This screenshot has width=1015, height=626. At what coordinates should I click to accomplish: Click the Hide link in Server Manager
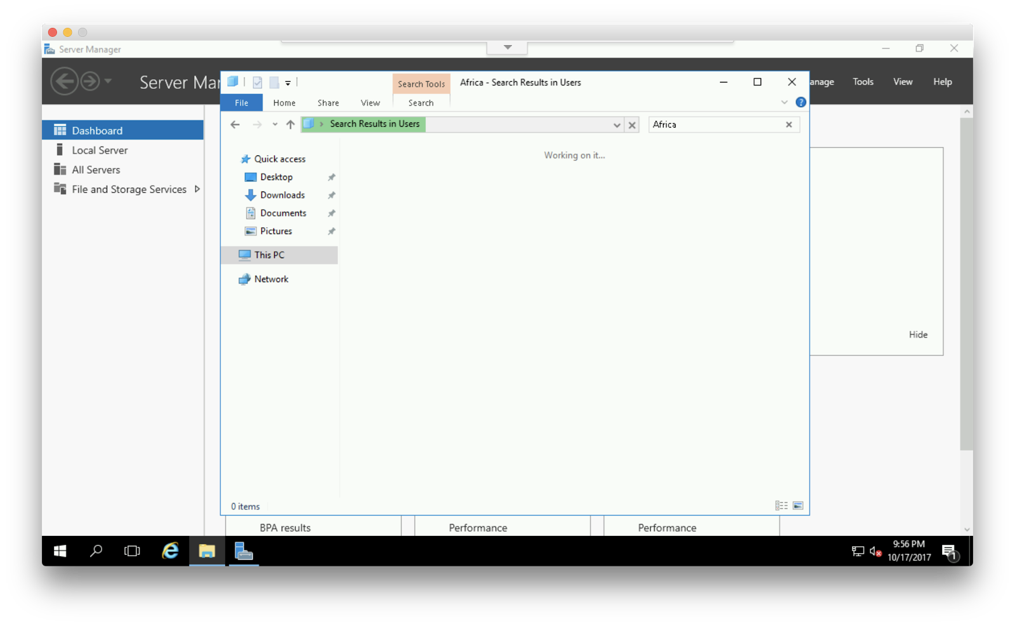(918, 335)
